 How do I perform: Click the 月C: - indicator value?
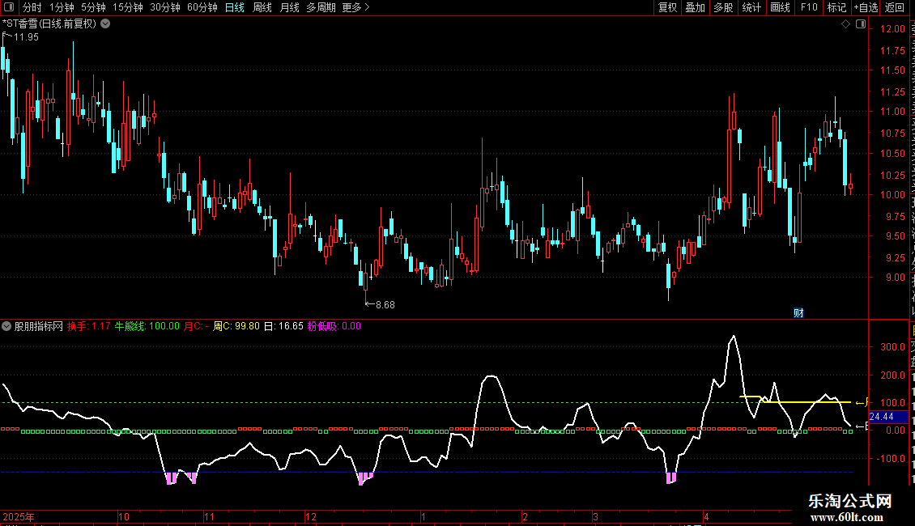click(197, 327)
